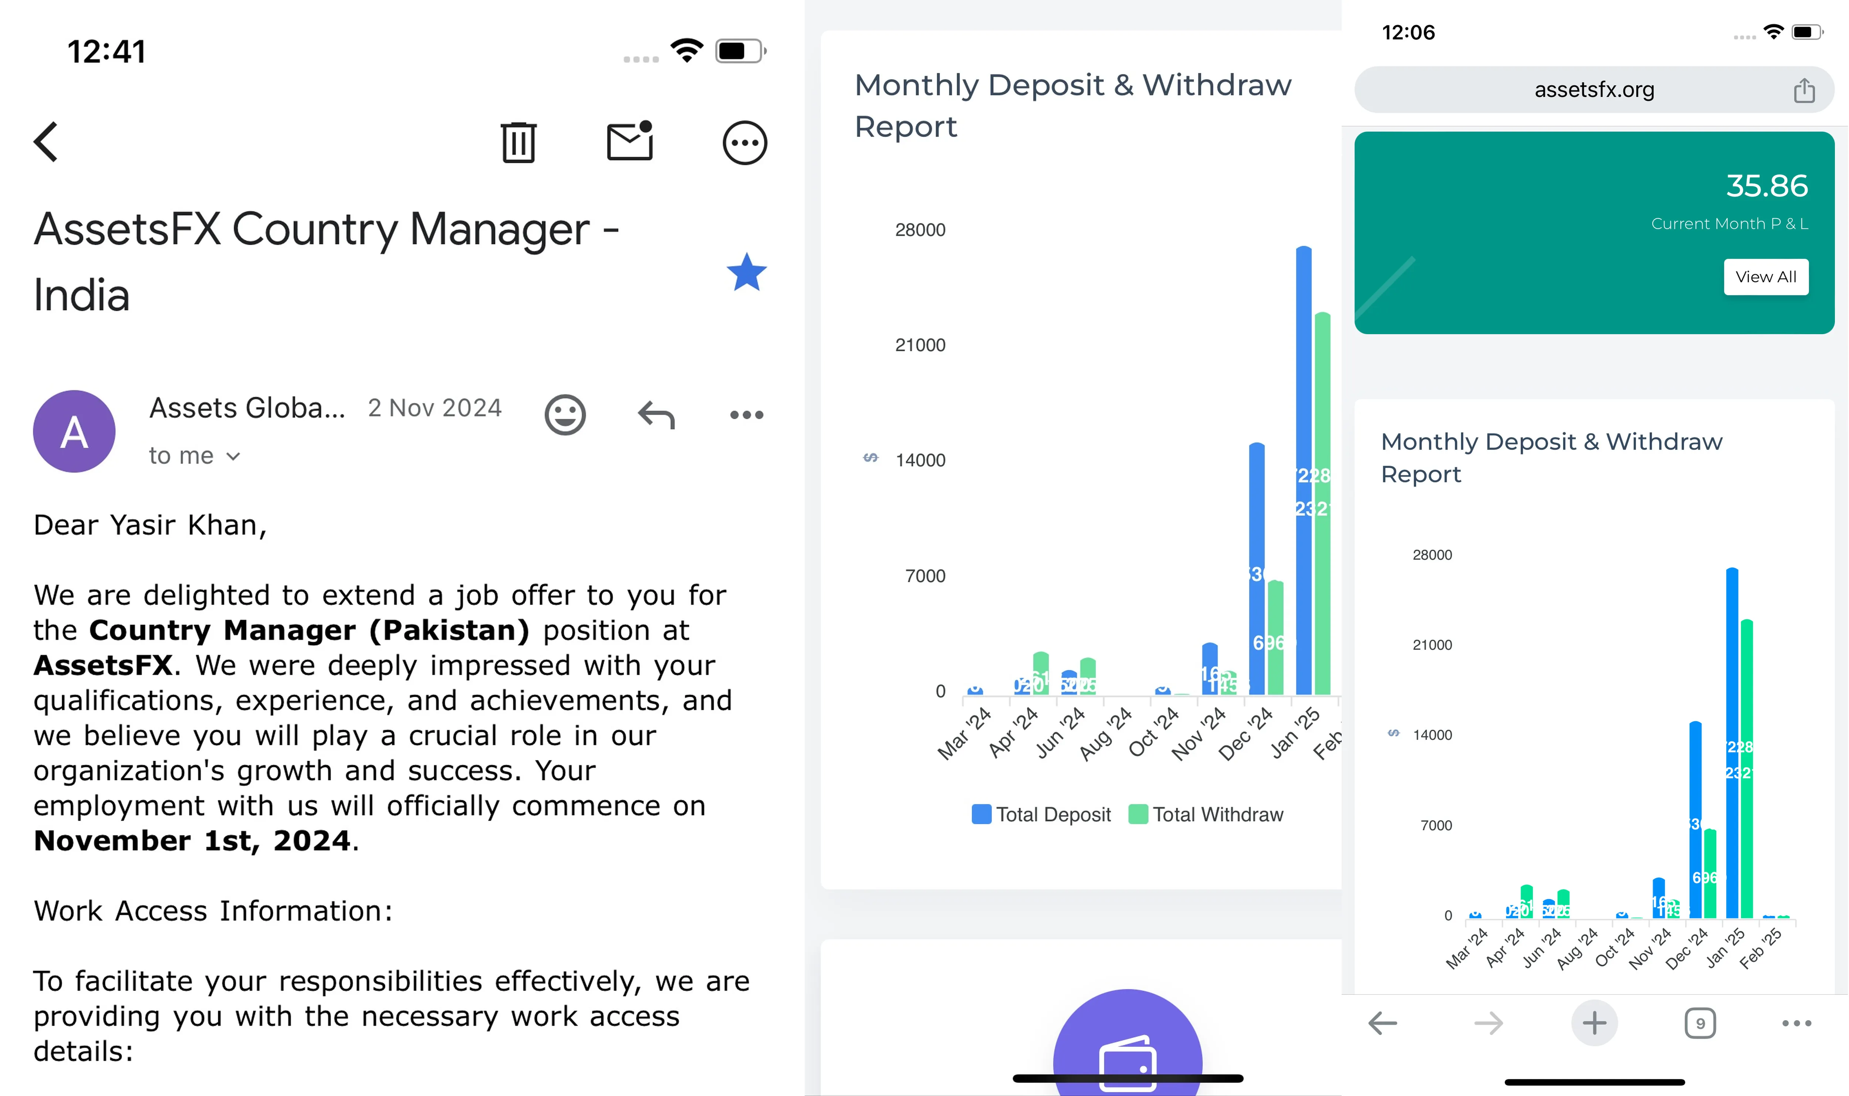Open a new tab with the plus button
The width and height of the screenshot is (1849, 1096).
pyautogui.click(x=1594, y=1023)
